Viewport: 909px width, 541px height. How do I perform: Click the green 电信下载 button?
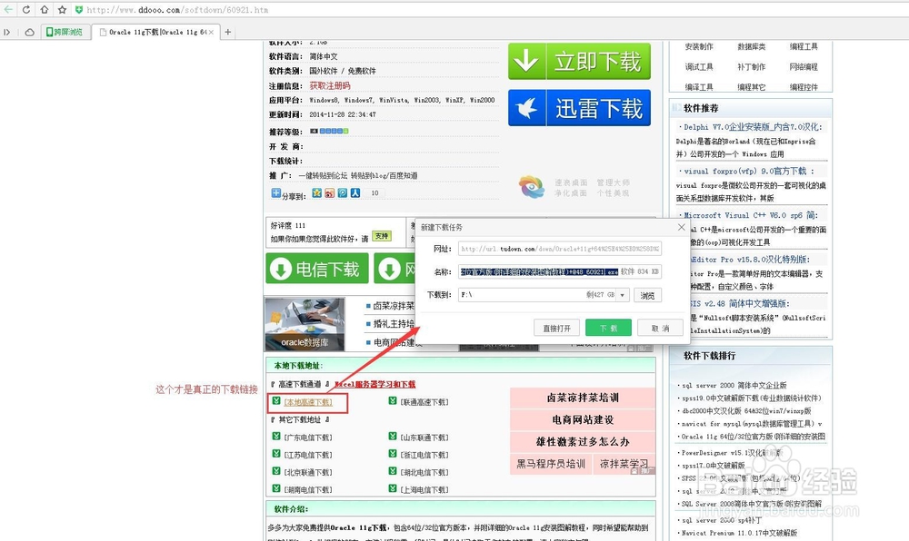pyautogui.click(x=317, y=269)
